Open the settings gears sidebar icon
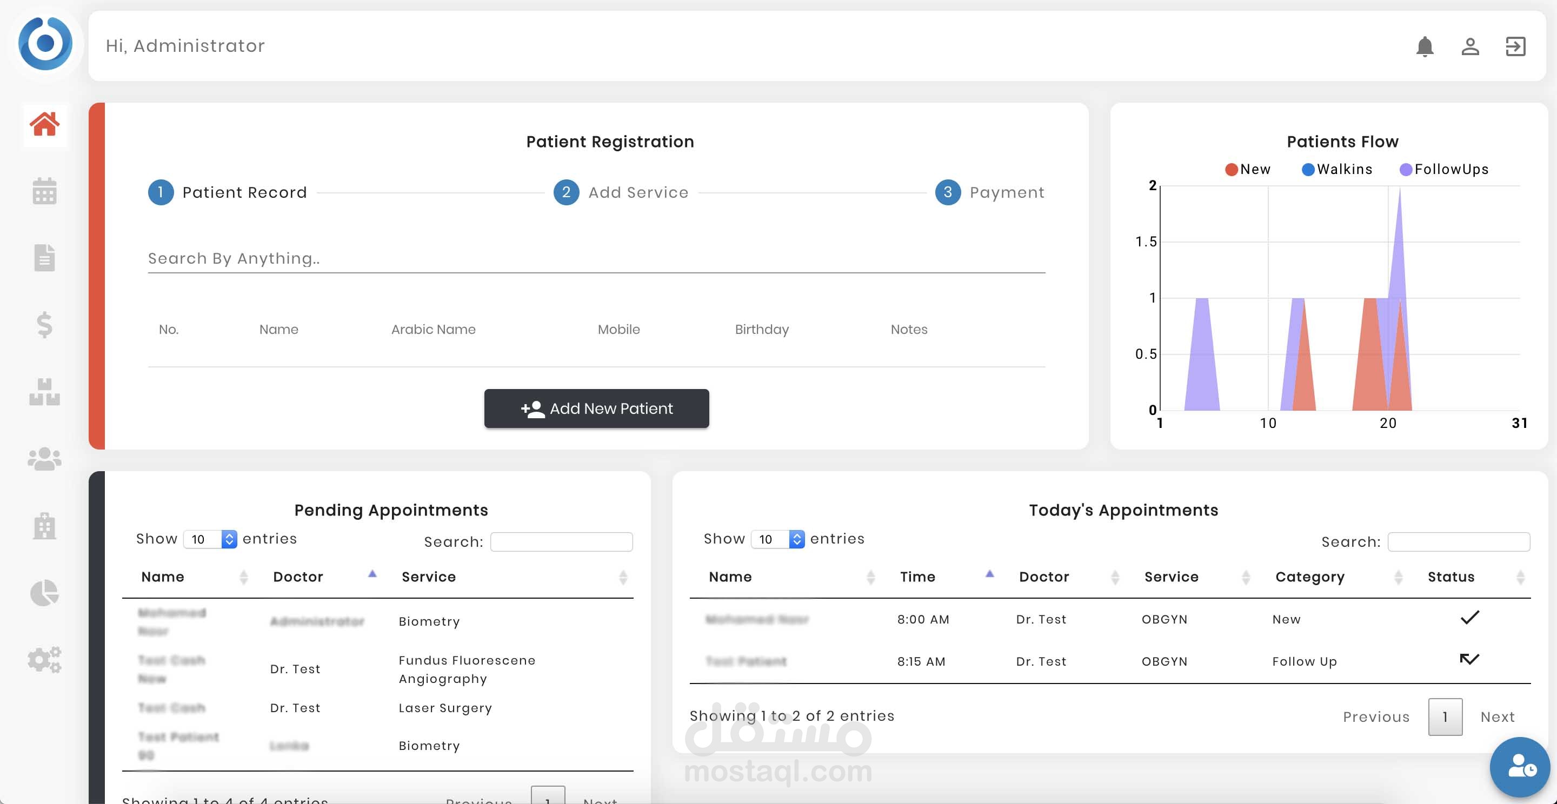The width and height of the screenshot is (1557, 804). pos(44,660)
